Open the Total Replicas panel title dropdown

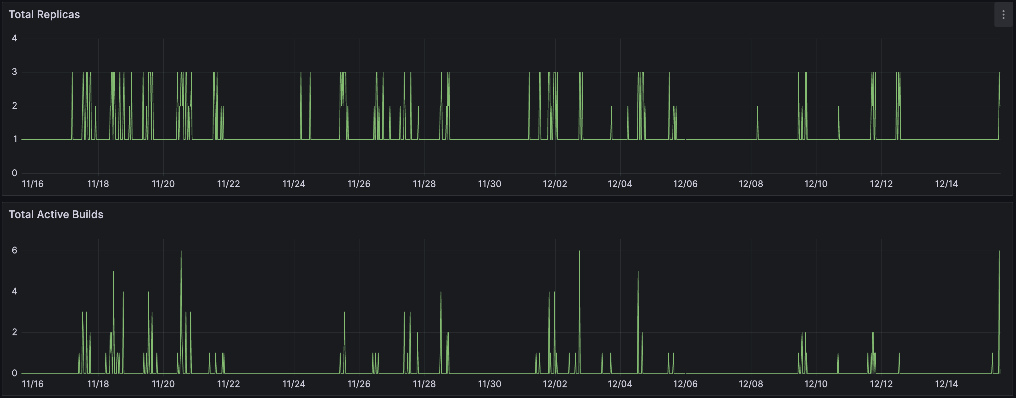pyautogui.click(x=45, y=15)
